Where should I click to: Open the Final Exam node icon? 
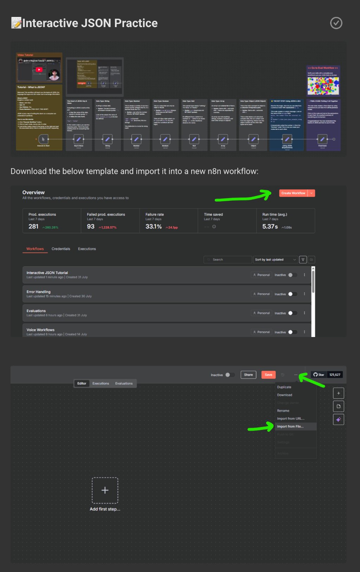point(322,139)
